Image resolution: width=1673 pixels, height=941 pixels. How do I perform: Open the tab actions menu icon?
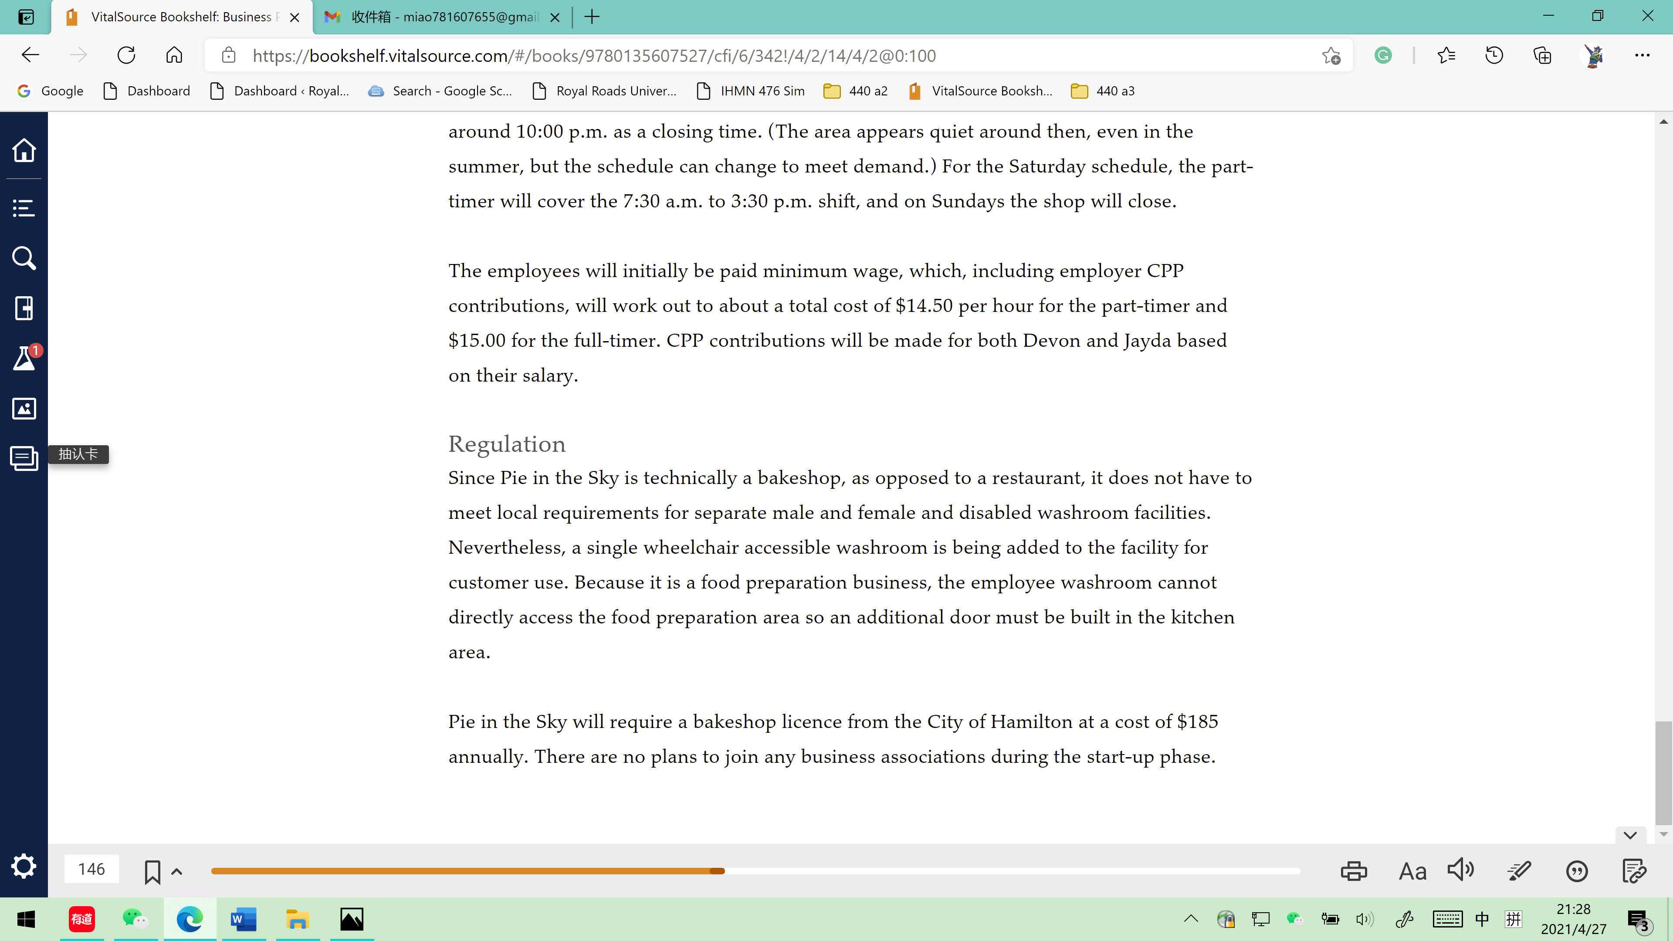(x=26, y=17)
